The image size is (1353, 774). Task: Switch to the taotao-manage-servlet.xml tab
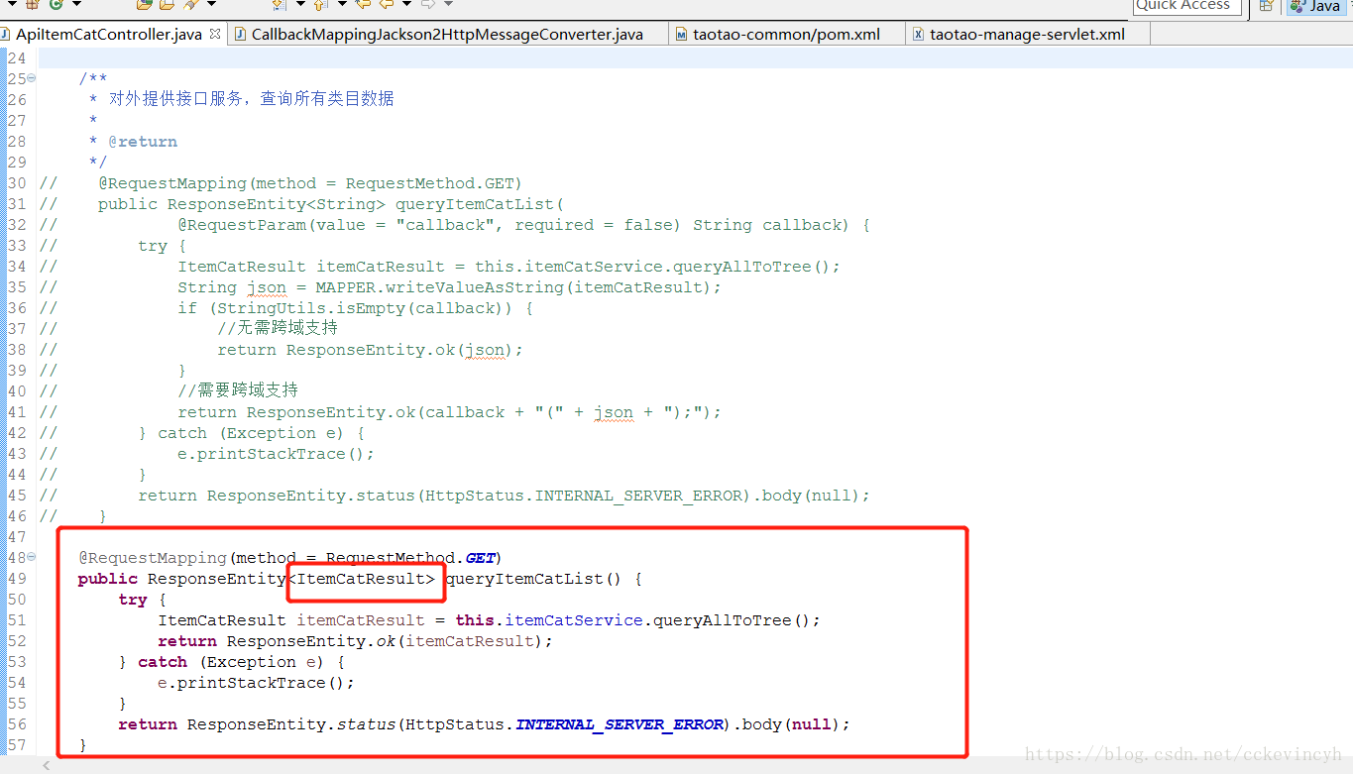pyautogui.click(x=1027, y=34)
